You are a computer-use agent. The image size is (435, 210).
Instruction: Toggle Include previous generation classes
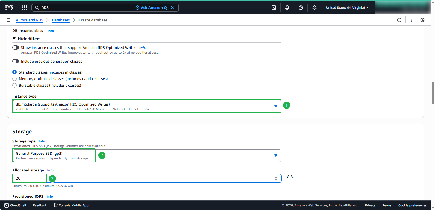[x=16, y=61]
